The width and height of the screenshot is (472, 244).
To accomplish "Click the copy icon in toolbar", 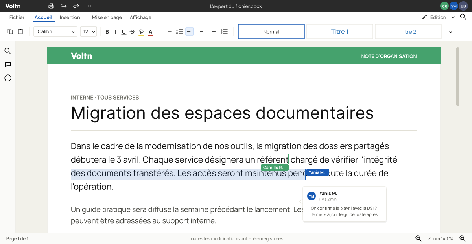I will click(x=10, y=31).
